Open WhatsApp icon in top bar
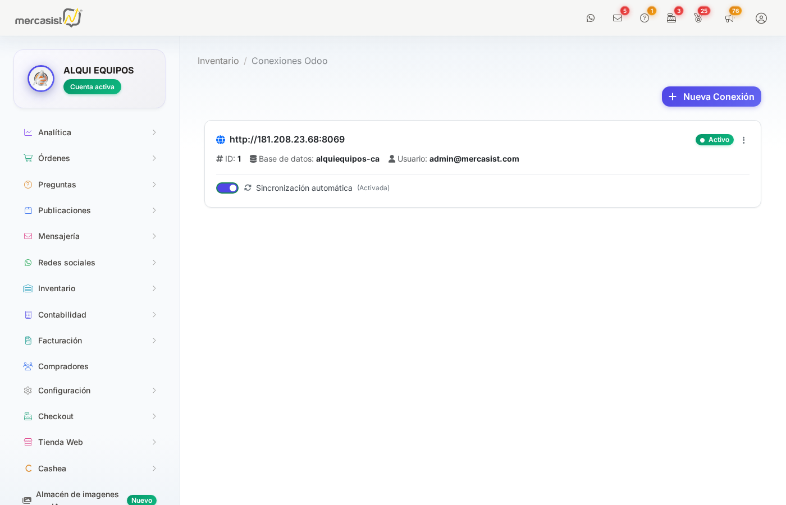Image resolution: width=786 pixels, height=505 pixels. [591, 18]
